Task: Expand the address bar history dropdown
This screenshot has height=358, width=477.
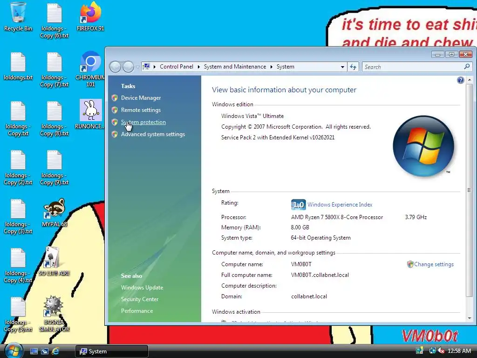Action: 342,67
